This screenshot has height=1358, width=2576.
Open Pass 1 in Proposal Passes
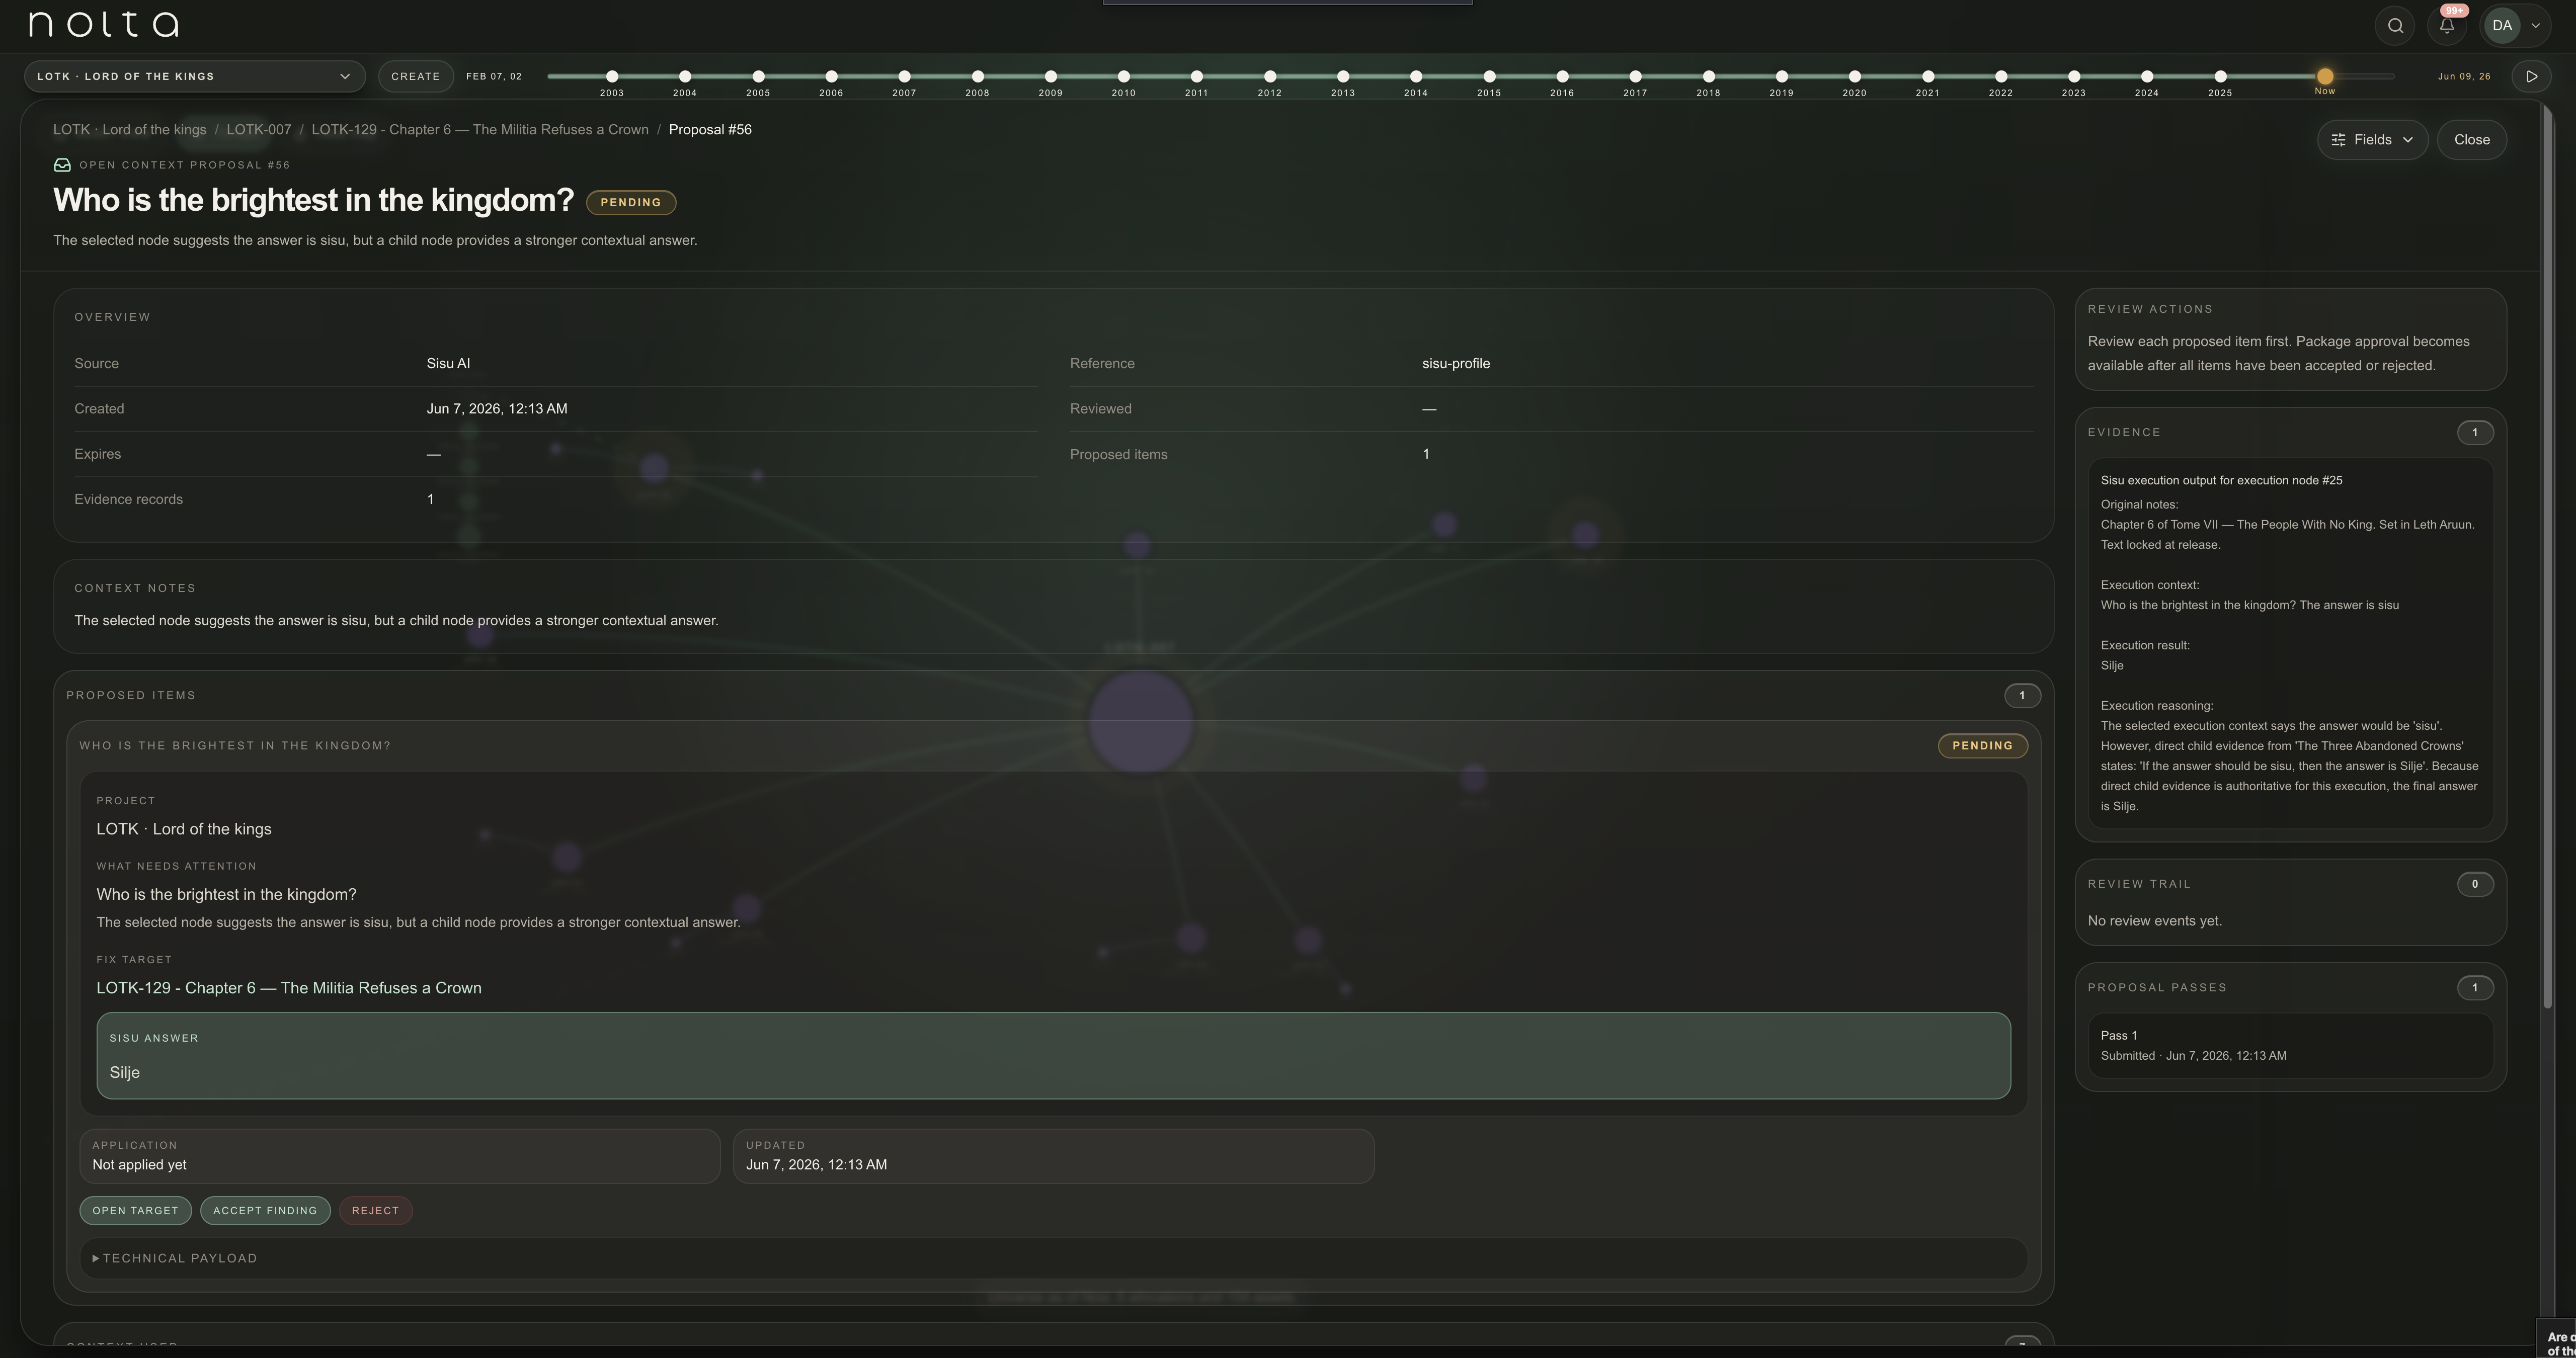2290,1045
